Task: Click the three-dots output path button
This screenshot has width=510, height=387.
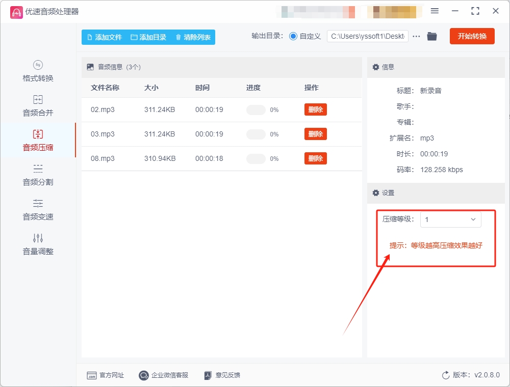Action: point(416,36)
